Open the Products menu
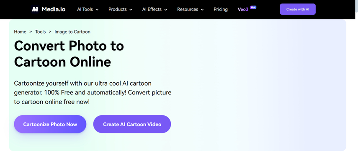 tap(118, 9)
